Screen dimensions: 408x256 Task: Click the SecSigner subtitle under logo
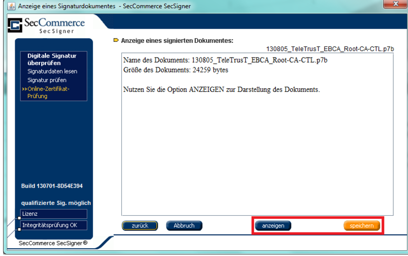(57, 31)
